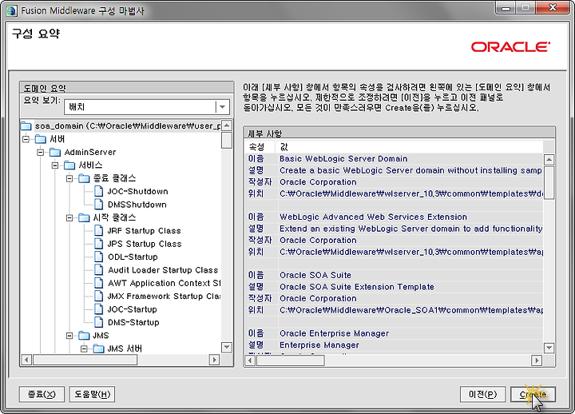Click the domain tree scroll up arrow
The height and width of the screenshot is (414, 575).
coord(227,125)
